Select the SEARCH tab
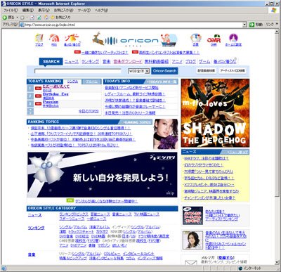 tap(51, 62)
